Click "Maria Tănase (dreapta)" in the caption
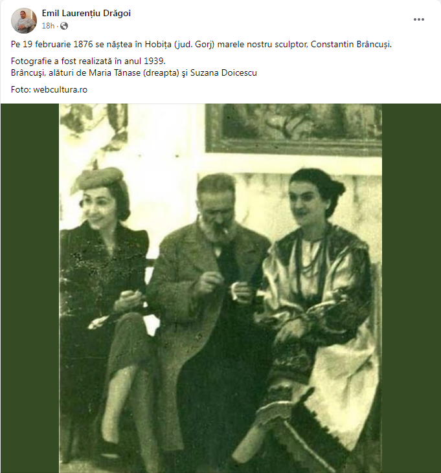This screenshot has width=441, height=473. (134, 73)
